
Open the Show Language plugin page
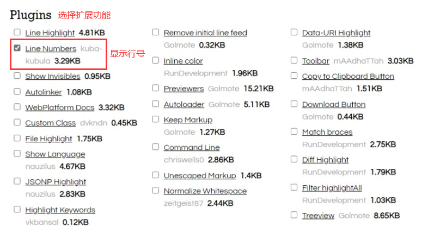[x=55, y=154]
